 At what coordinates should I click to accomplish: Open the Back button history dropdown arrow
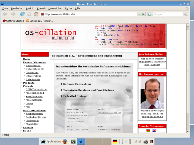tap(9, 14)
